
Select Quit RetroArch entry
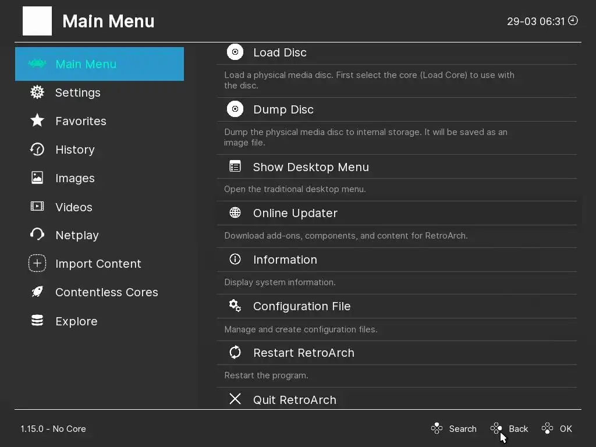(x=397, y=399)
